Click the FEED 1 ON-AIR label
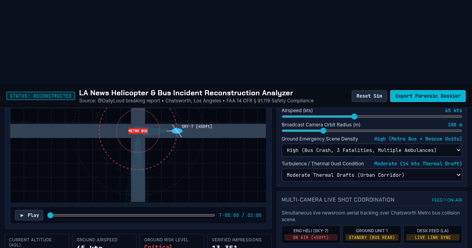Screen dimensions: 472x248 (447, 200)
